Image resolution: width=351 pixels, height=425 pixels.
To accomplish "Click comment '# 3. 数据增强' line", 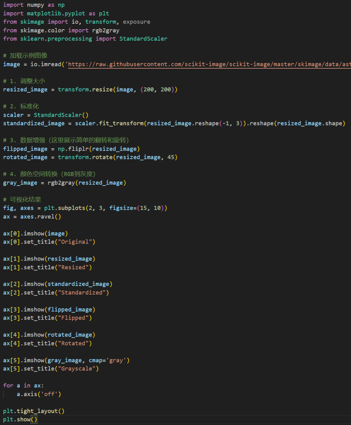I will click(66, 140).
